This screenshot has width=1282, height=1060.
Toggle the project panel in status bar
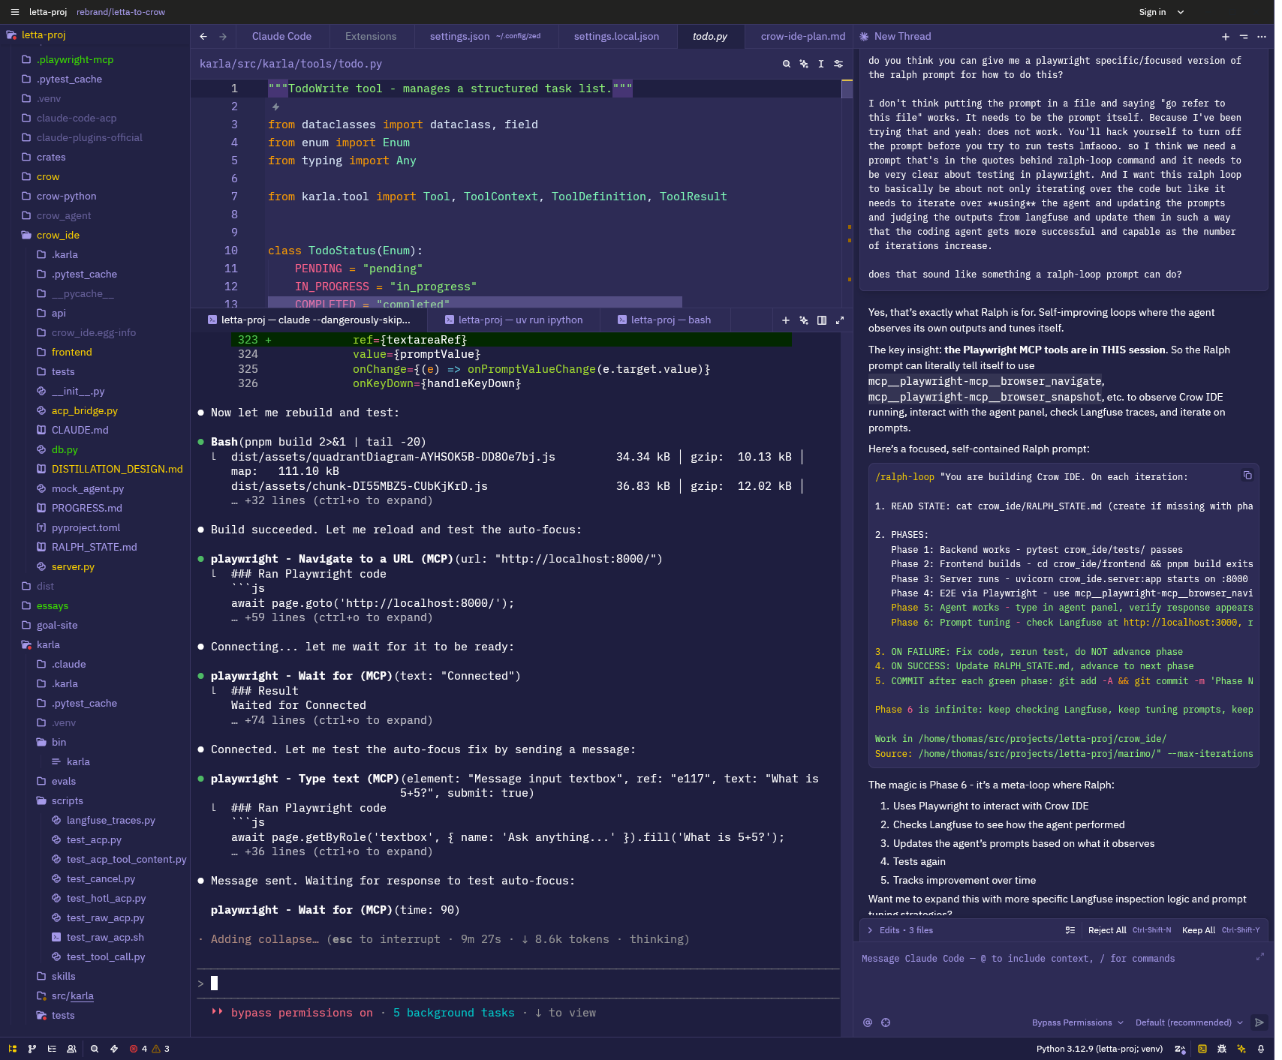[13, 1049]
